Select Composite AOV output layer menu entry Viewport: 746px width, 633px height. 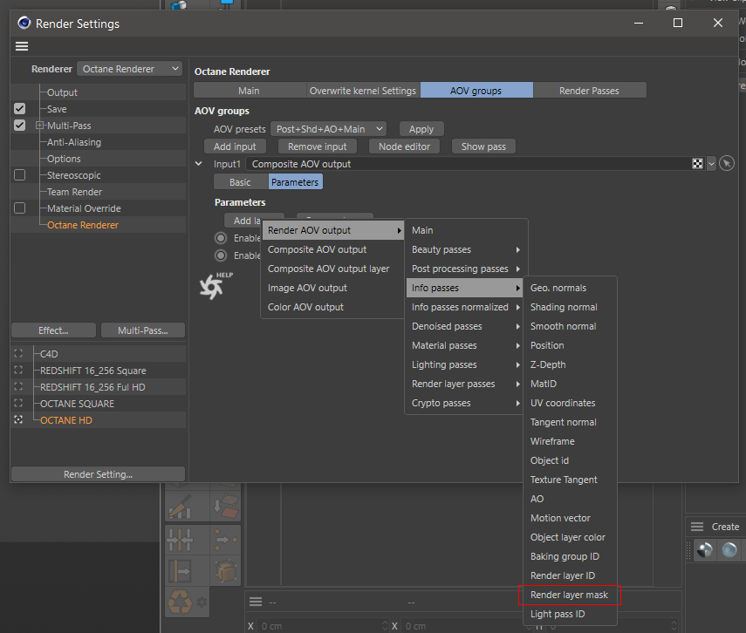tap(332, 269)
